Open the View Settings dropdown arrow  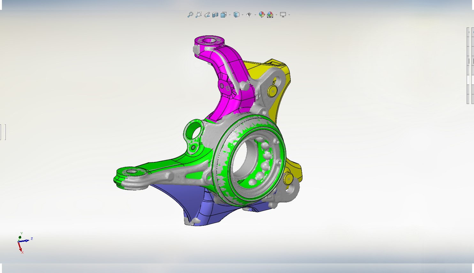tap(289, 15)
